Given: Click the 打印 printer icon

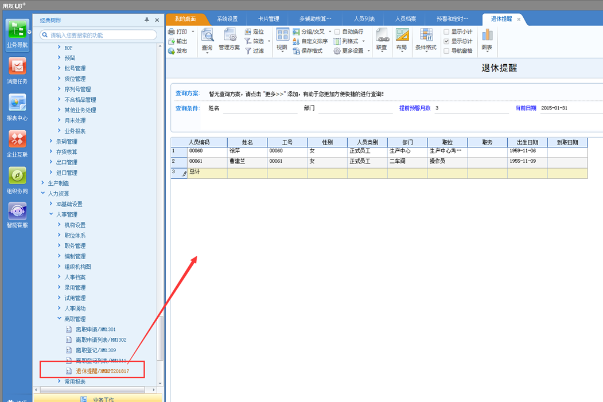Looking at the screenshot, I should click(x=172, y=32).
